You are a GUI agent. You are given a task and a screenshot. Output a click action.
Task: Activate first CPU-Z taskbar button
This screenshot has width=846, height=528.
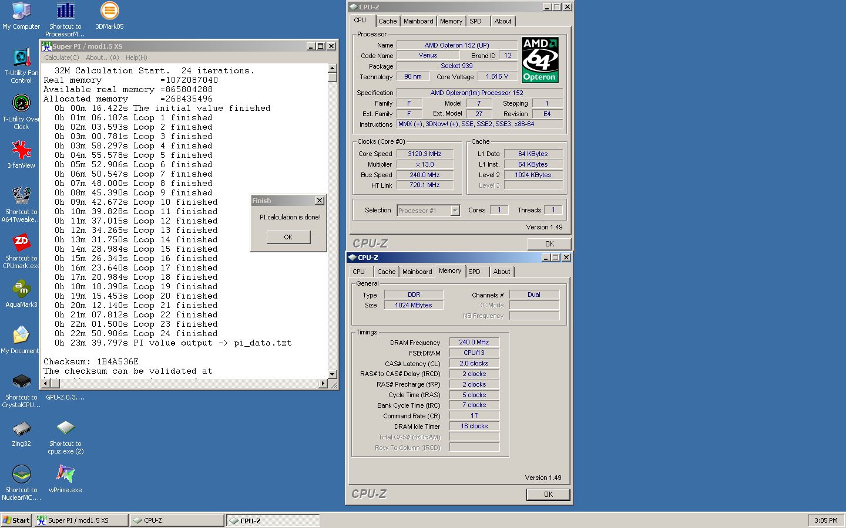tap(177, 520)
